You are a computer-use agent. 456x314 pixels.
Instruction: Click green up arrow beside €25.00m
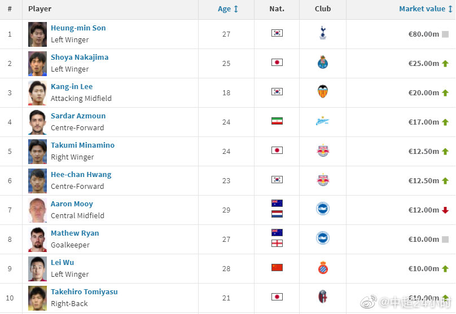[x=445, y=63]
